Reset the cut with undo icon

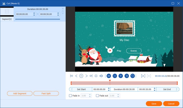133,76
